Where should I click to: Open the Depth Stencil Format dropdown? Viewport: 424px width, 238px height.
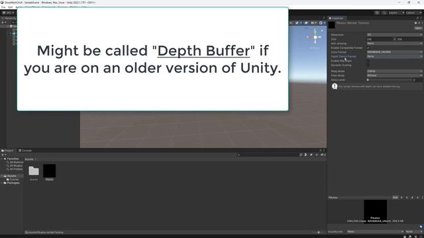pyautogui.click(x=394, y=56)
